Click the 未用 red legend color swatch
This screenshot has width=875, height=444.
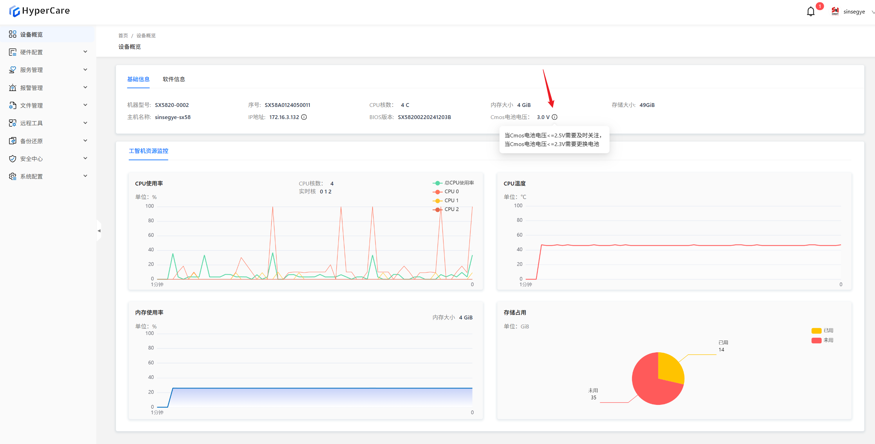[x=816, y=340]
